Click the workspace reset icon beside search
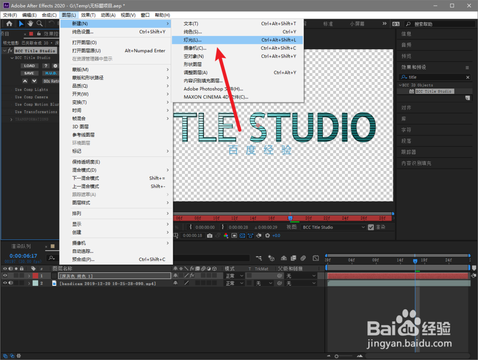Screen dimensions: 478x360 pos(396,24)
